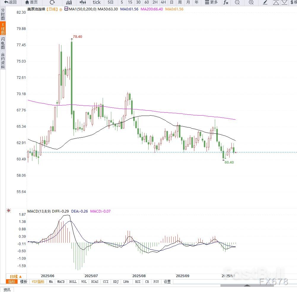
Task: Select the pencil drawing tool
Action: click(265, 2)
